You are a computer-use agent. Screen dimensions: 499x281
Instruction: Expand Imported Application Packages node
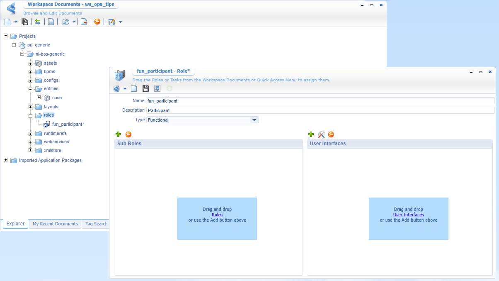click(x=5, y=160)
